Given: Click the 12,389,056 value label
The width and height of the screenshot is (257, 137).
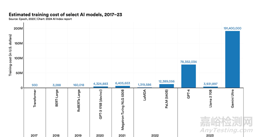Looking at the screenshot, I should point(167,81).
